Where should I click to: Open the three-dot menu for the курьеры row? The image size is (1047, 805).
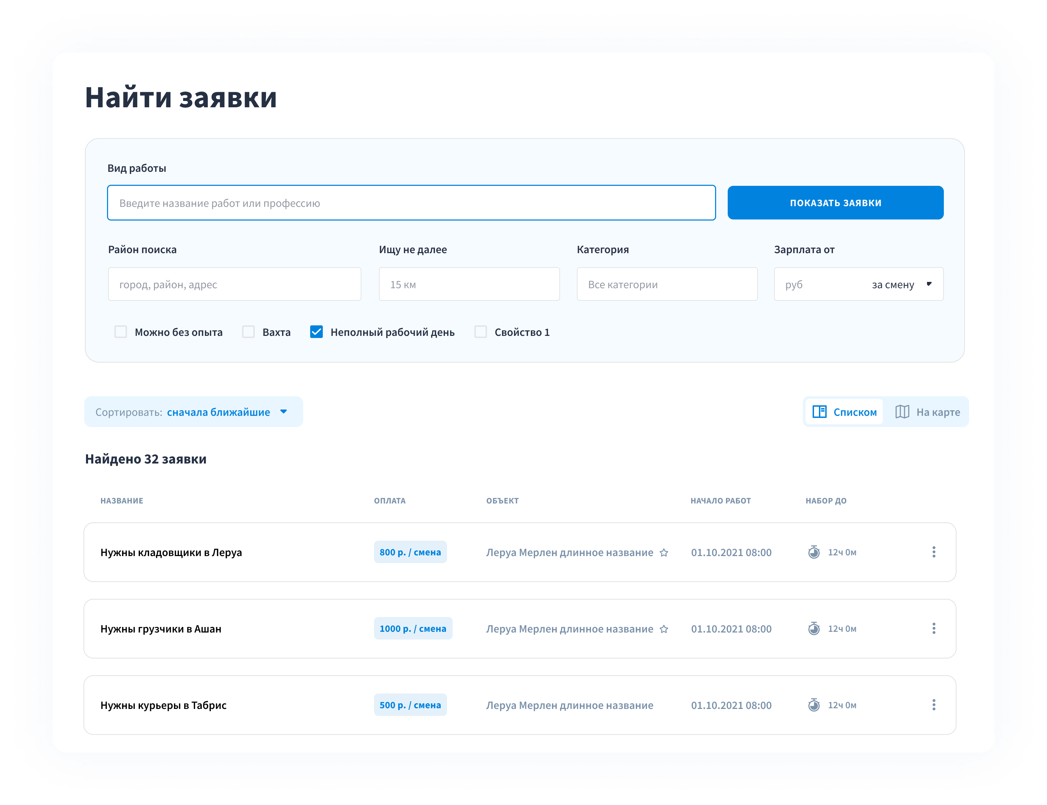[933, 705]
